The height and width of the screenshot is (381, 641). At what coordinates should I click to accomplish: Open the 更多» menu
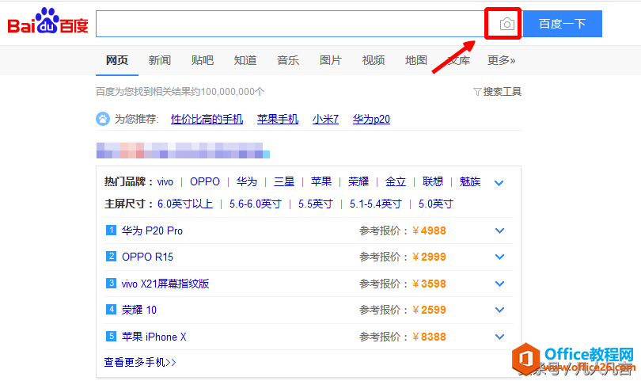click(x=501, y=60)
